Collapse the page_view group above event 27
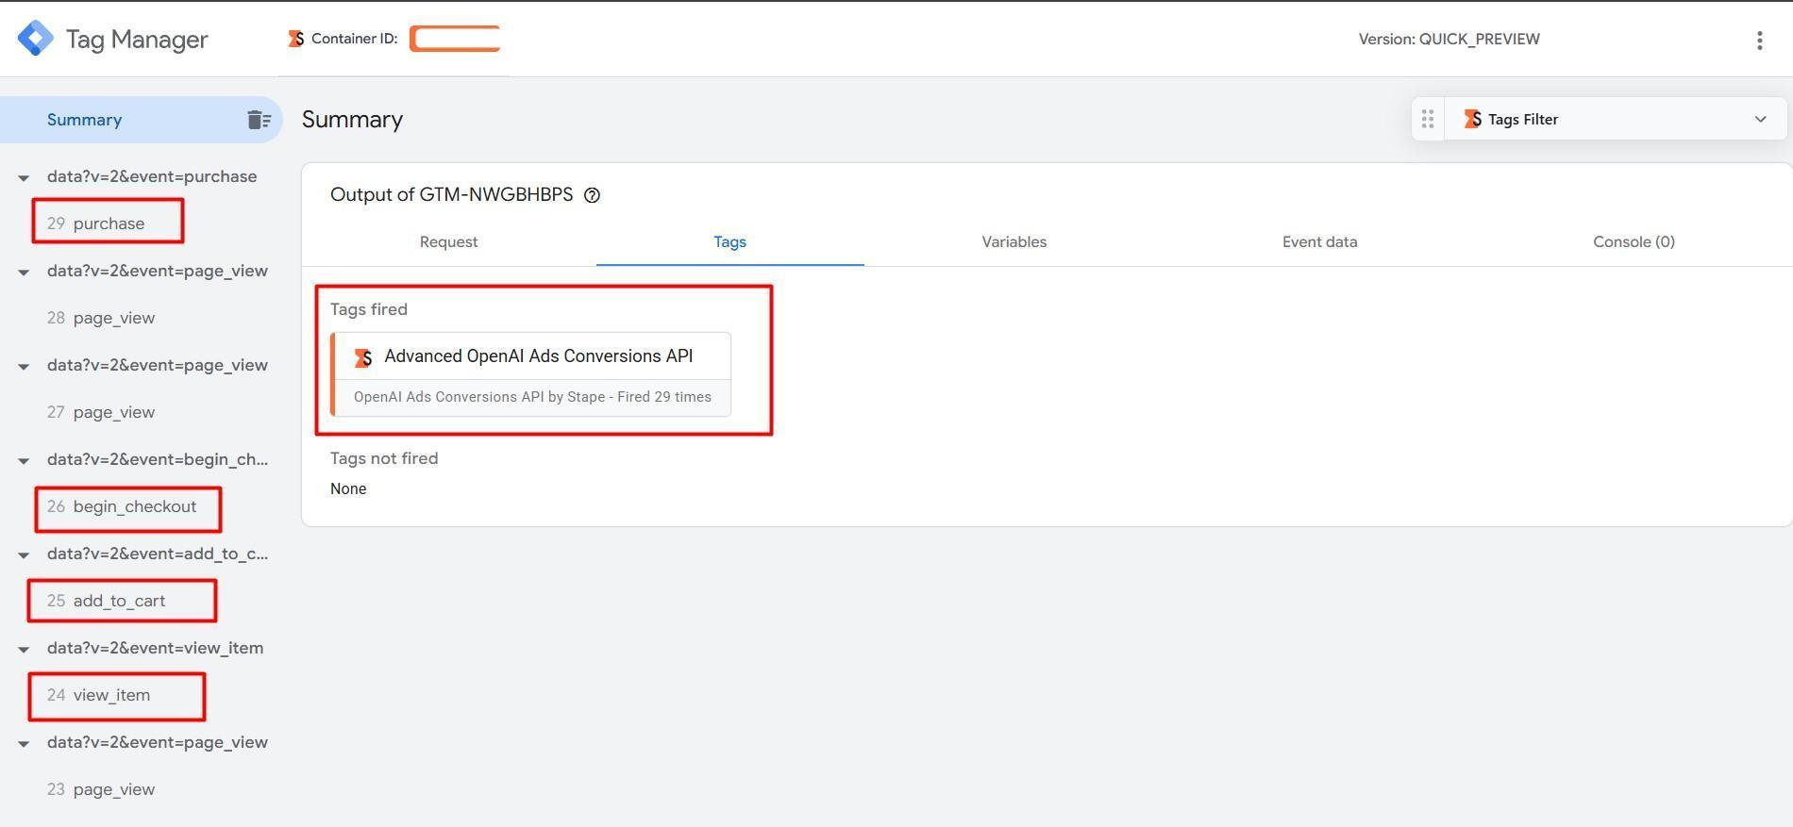This screenshot has width=1793, height=827. click(x=24, y=366)
